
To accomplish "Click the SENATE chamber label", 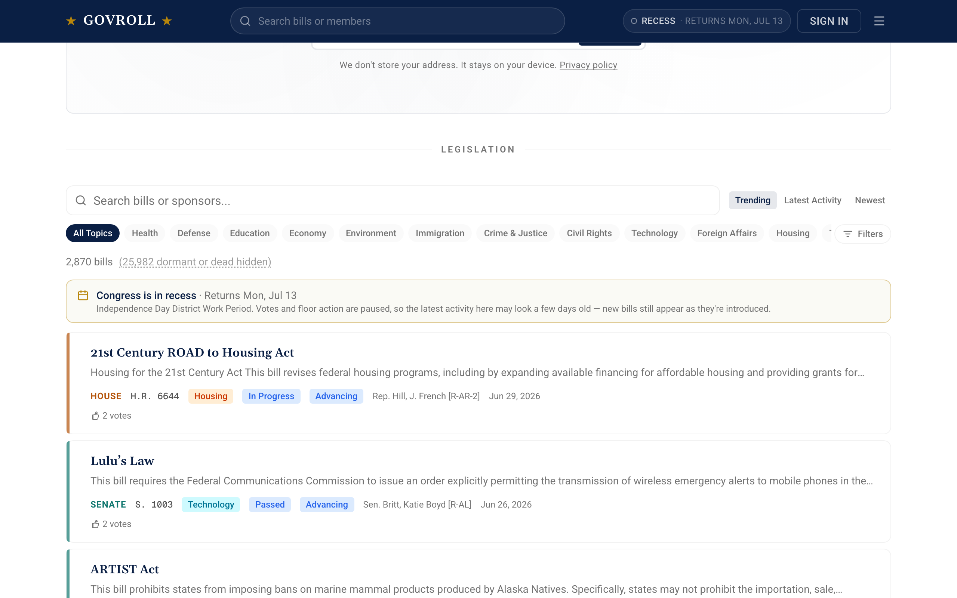I will tap(108, 505).
